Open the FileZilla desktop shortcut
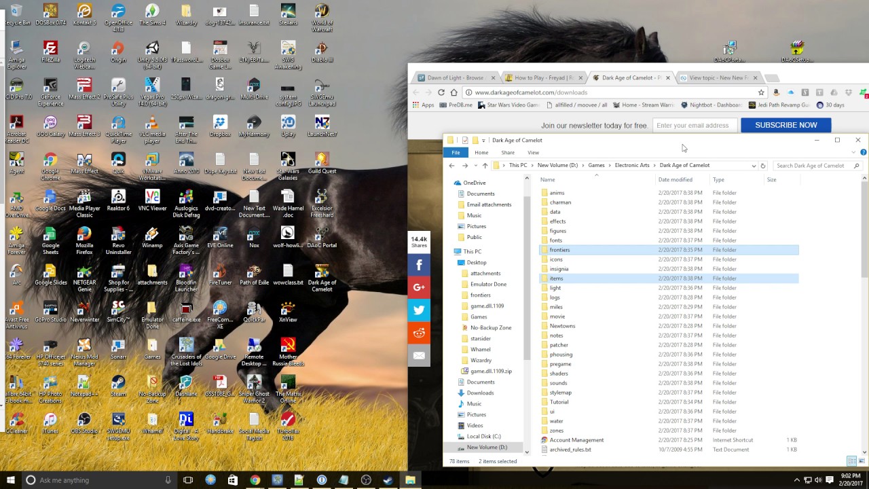 click(x=50, y=52)
